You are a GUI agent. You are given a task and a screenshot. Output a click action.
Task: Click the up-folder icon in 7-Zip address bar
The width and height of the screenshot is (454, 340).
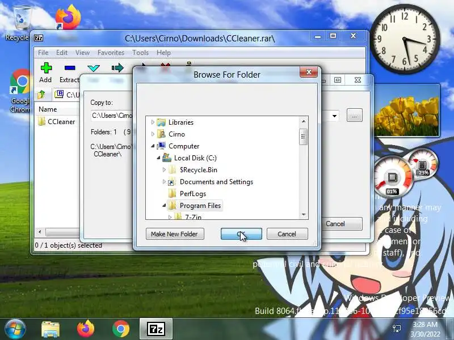(41, 94)
